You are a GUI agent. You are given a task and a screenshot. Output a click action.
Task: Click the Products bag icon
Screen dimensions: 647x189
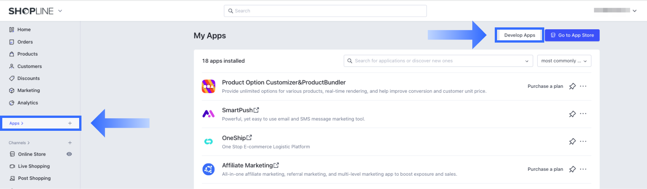[x=12, y=54]
